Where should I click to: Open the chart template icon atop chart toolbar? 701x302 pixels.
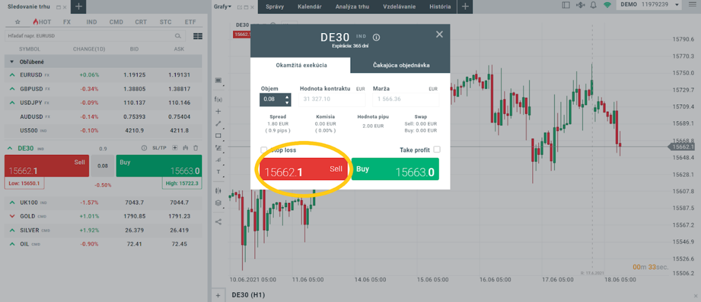tap(218, 80)
